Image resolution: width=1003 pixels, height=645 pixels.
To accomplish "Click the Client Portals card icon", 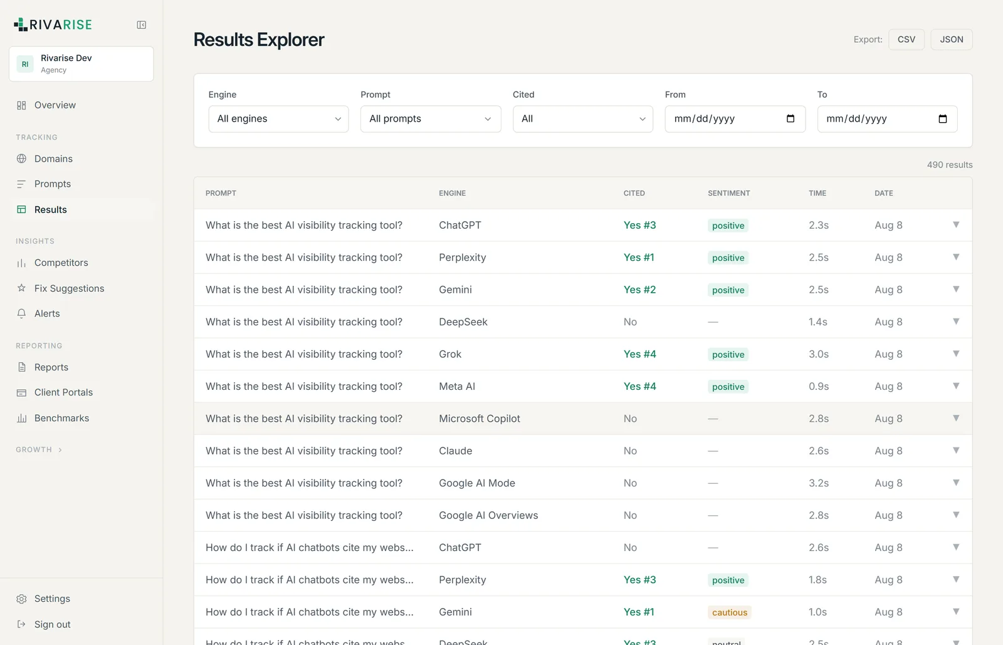I will tap(21, 392).
